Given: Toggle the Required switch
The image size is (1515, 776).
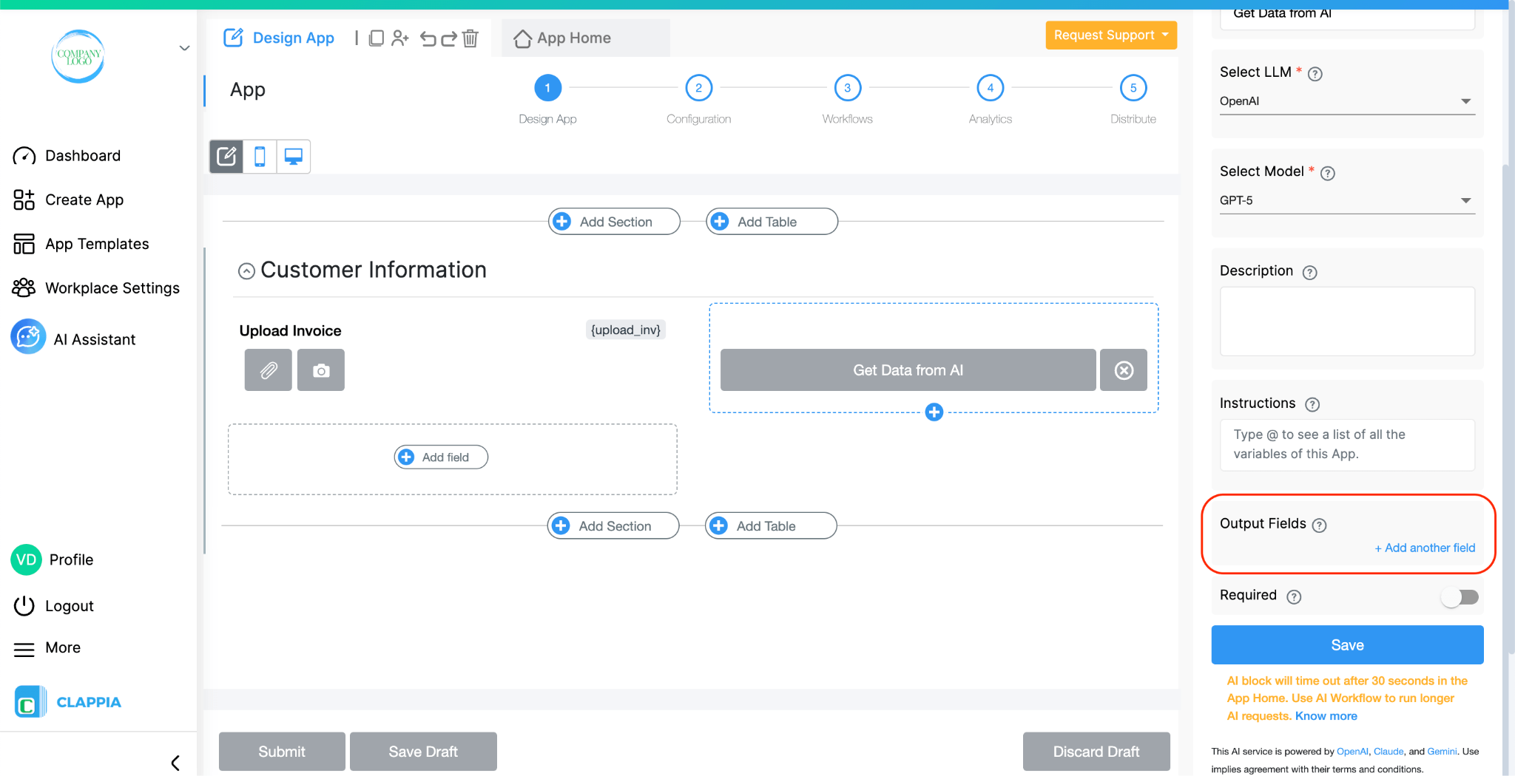Looking at the screenshot, I should pyautogui.click(x=1460, y=596).
